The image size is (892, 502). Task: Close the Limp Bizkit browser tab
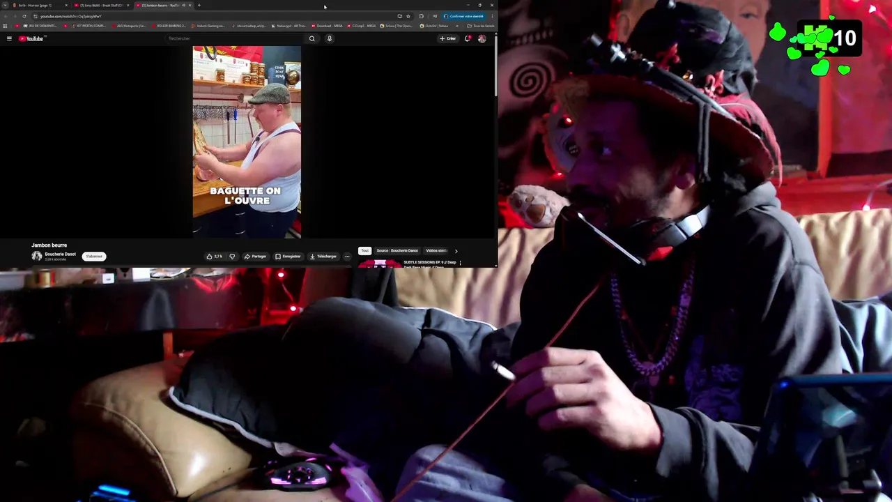click(128, 5)
